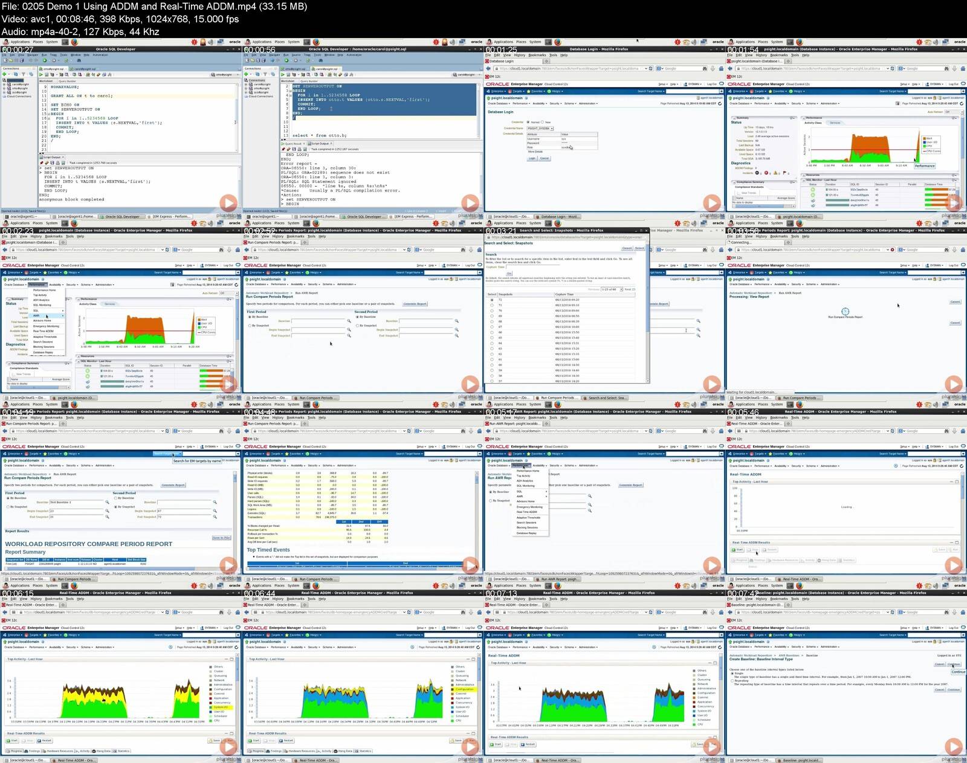Open credential name dropdown in 00:01:25 frame
967x763 pixels.
[540, 128]
